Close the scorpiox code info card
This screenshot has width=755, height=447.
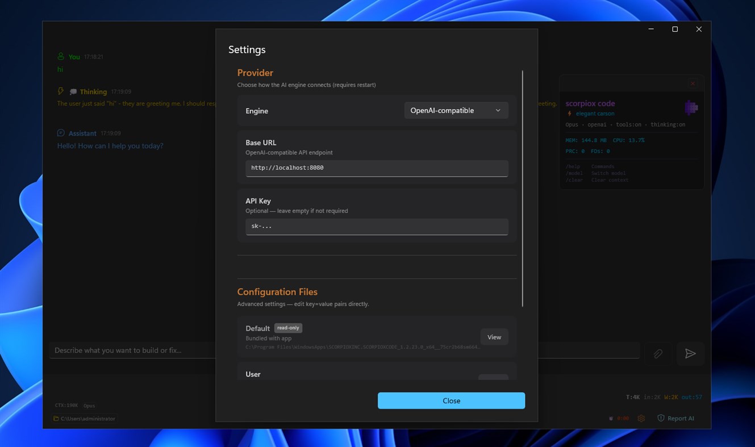(x=693, y=83)
